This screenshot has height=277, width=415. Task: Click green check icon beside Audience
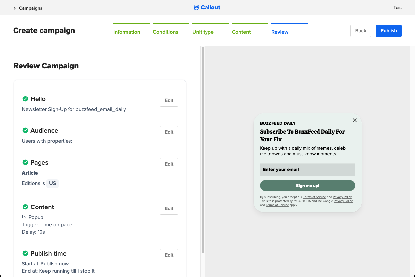pyautogui.click(x=25, y=130)
